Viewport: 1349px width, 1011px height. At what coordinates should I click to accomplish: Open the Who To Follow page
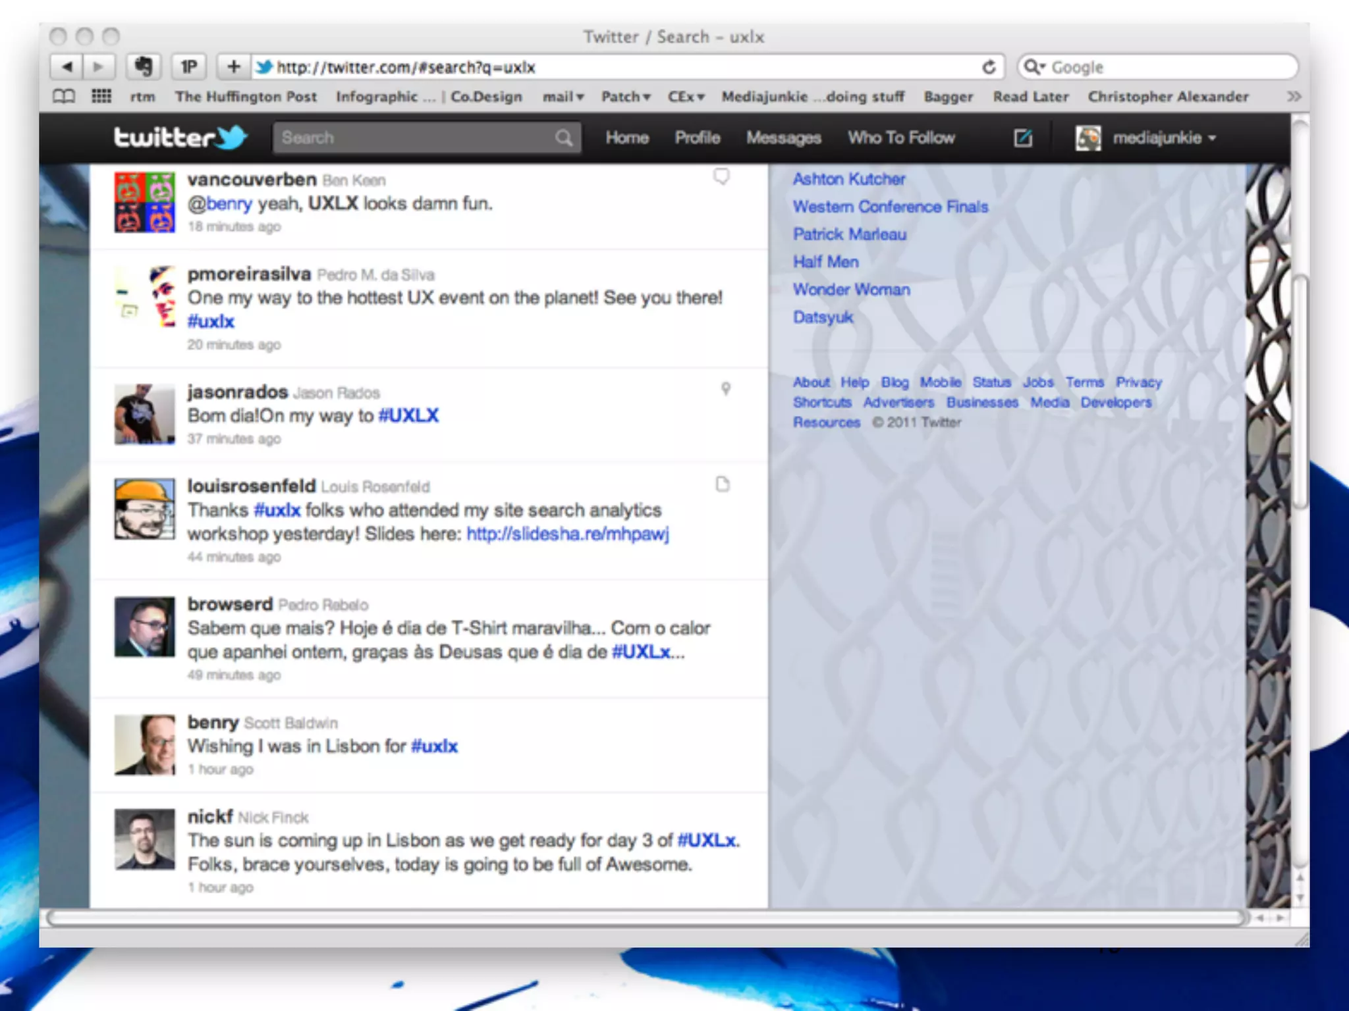901,138
